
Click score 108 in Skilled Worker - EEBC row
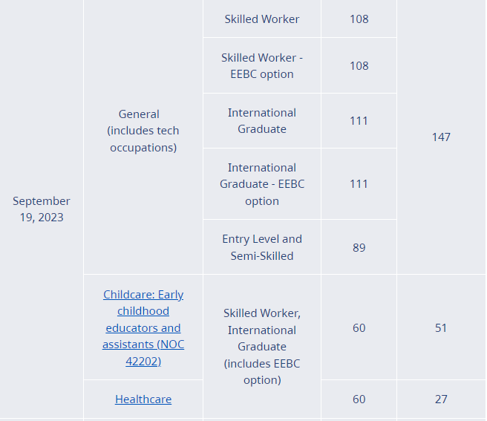pyautogui.click(x=359, y=65)
